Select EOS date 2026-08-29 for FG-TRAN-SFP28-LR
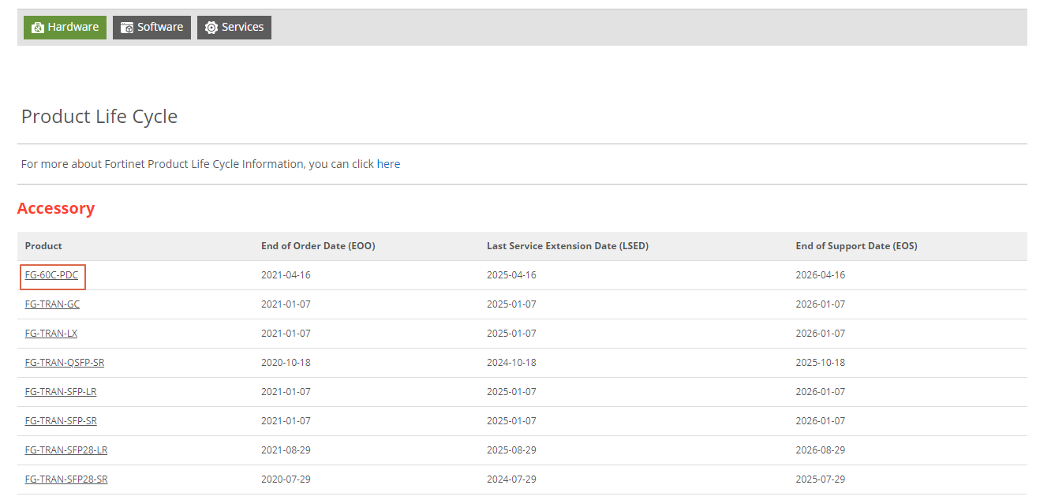 point(820,450)
